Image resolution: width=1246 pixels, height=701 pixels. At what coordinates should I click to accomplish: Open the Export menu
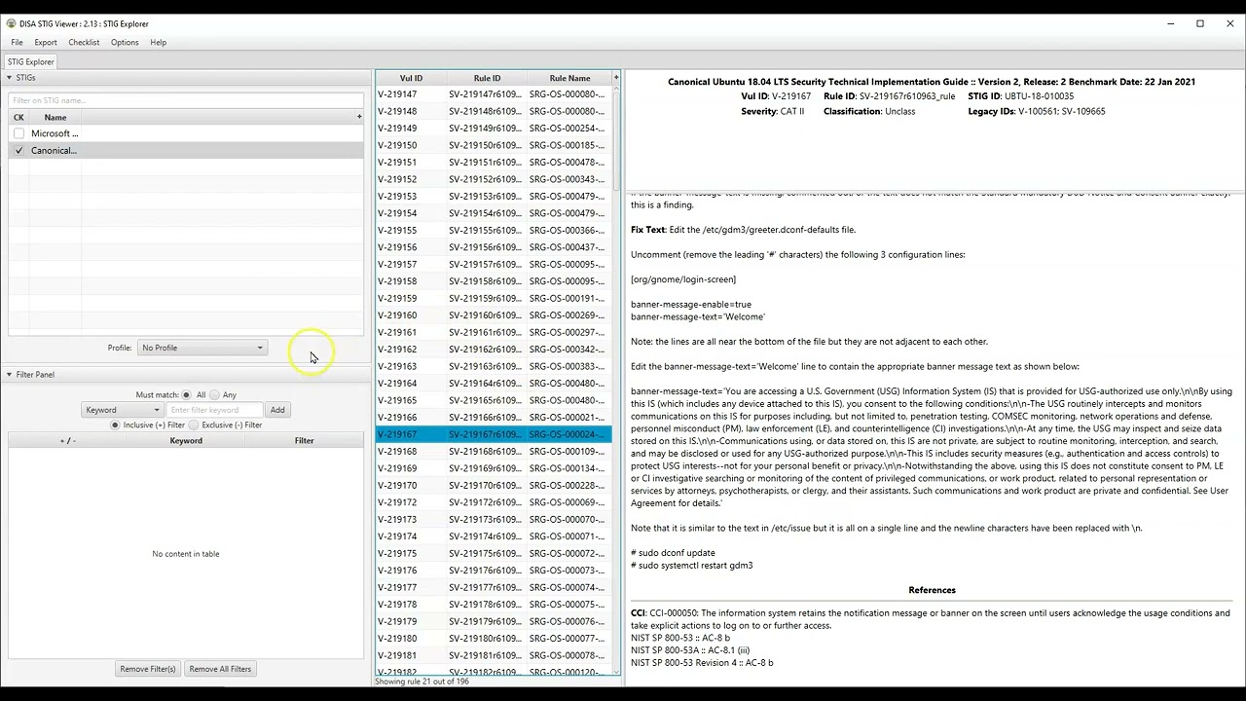pyautogui.click(x=46, y=43)
